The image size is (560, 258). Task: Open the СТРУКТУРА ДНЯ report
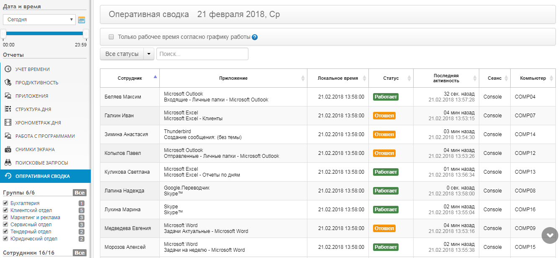[x=33, y=109]
